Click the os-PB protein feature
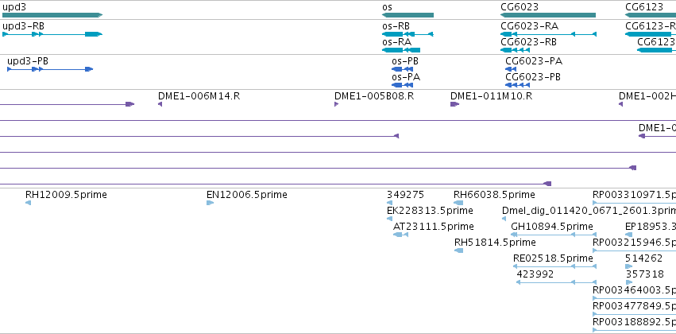 pos(402,69)
